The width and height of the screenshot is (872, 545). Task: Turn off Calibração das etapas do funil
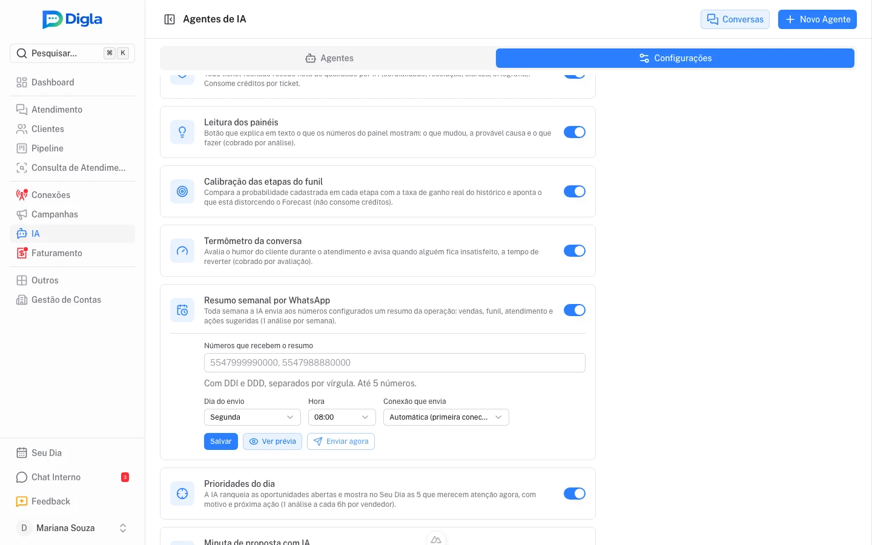pyautogui.click(x=575, y=191)
